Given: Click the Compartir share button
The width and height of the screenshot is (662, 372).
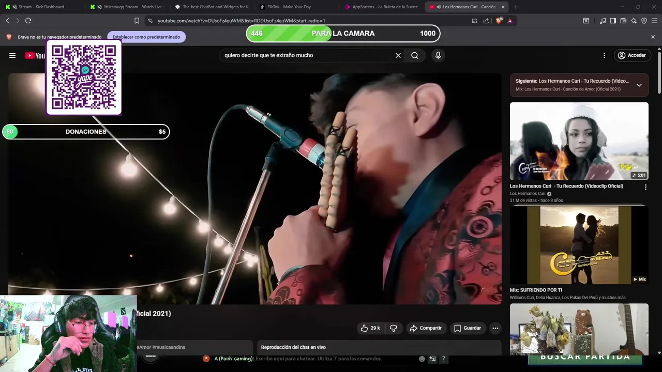Looking at the screenshot, I should pyautogui.click(x=426, y=328).
